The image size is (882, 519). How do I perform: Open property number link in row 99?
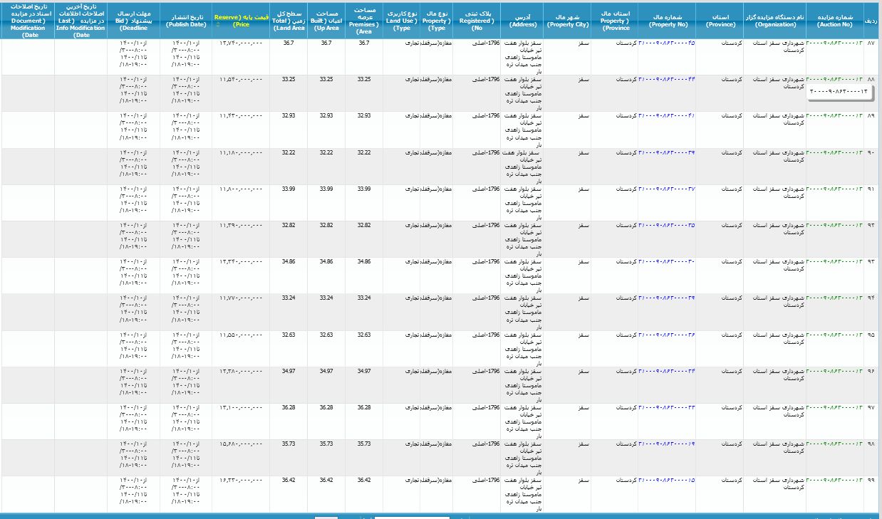point(666,481)
